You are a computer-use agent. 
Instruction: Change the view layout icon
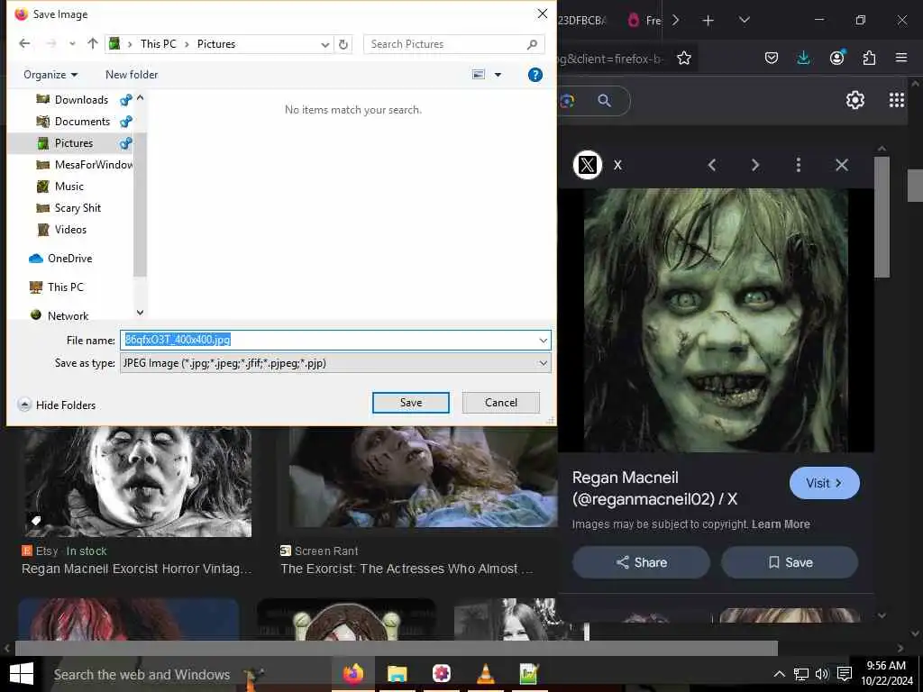pyautogui.click(x=479, y=75)
